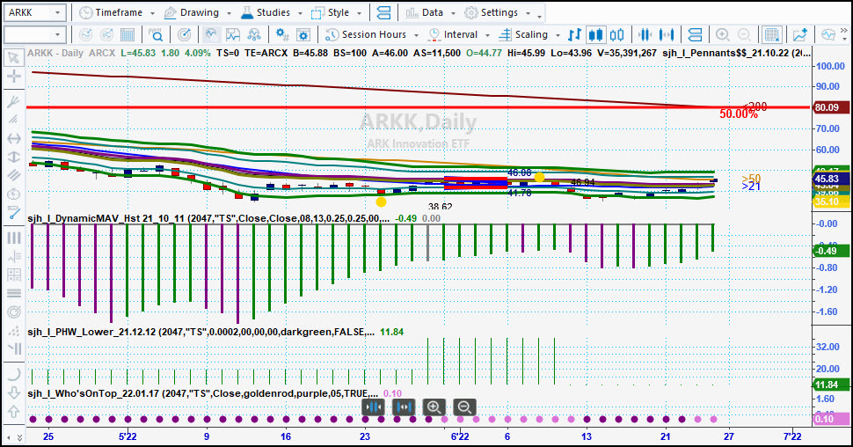
Task: Toggle filled candlestick chart style
Action: click(595, 35)
